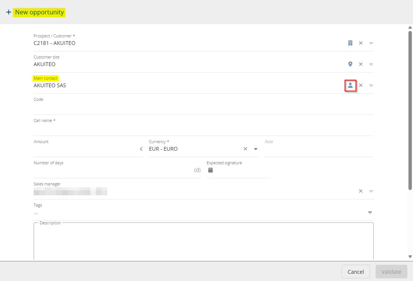
Task: Click the vertical scrollbar down arrow
Action: coord(410,257)
